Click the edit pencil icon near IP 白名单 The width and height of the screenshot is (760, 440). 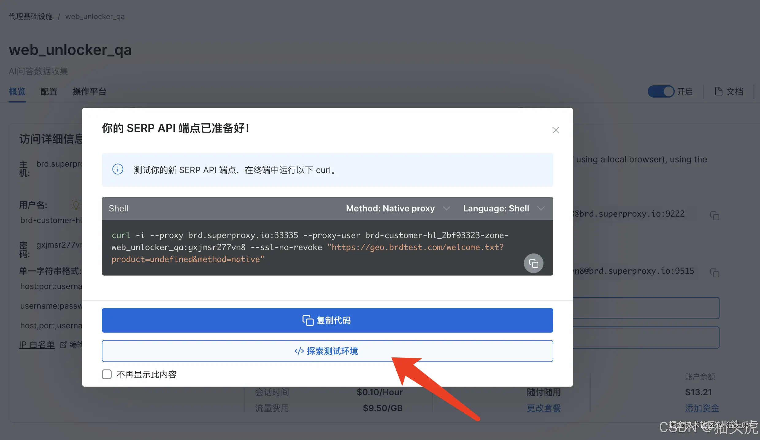(x=63, y=345)
